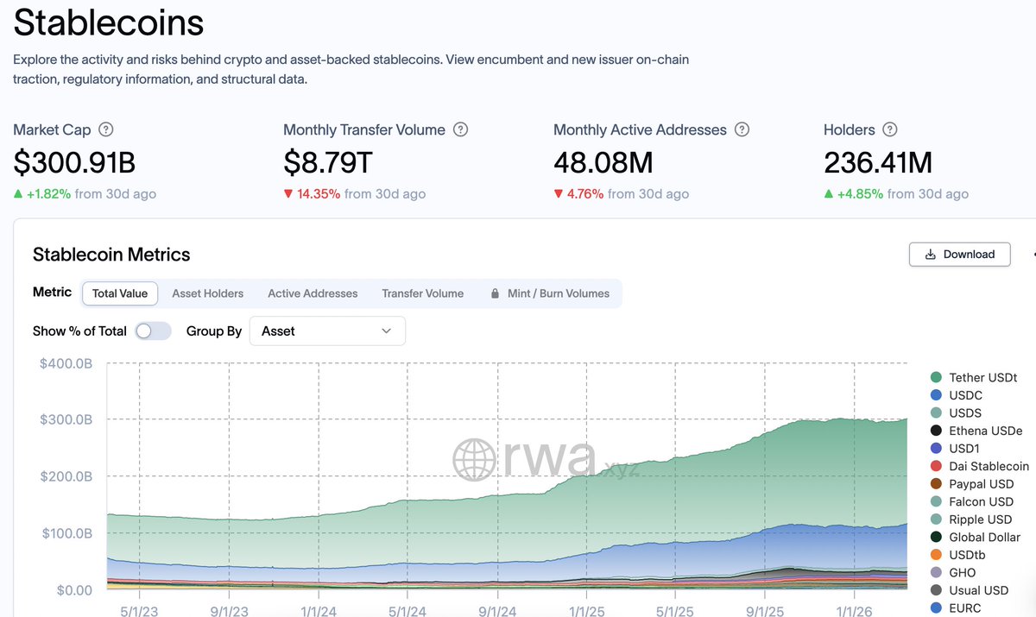Open the Market Cap help icon

pos(106,130)
